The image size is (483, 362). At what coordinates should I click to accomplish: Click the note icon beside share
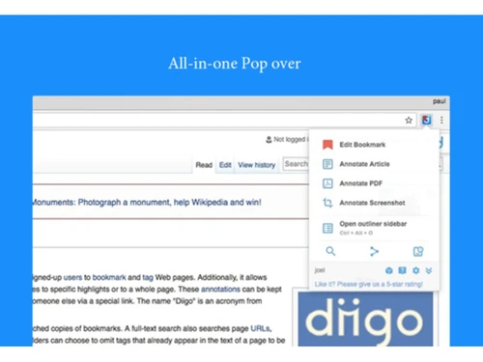(x=418, y=251)
